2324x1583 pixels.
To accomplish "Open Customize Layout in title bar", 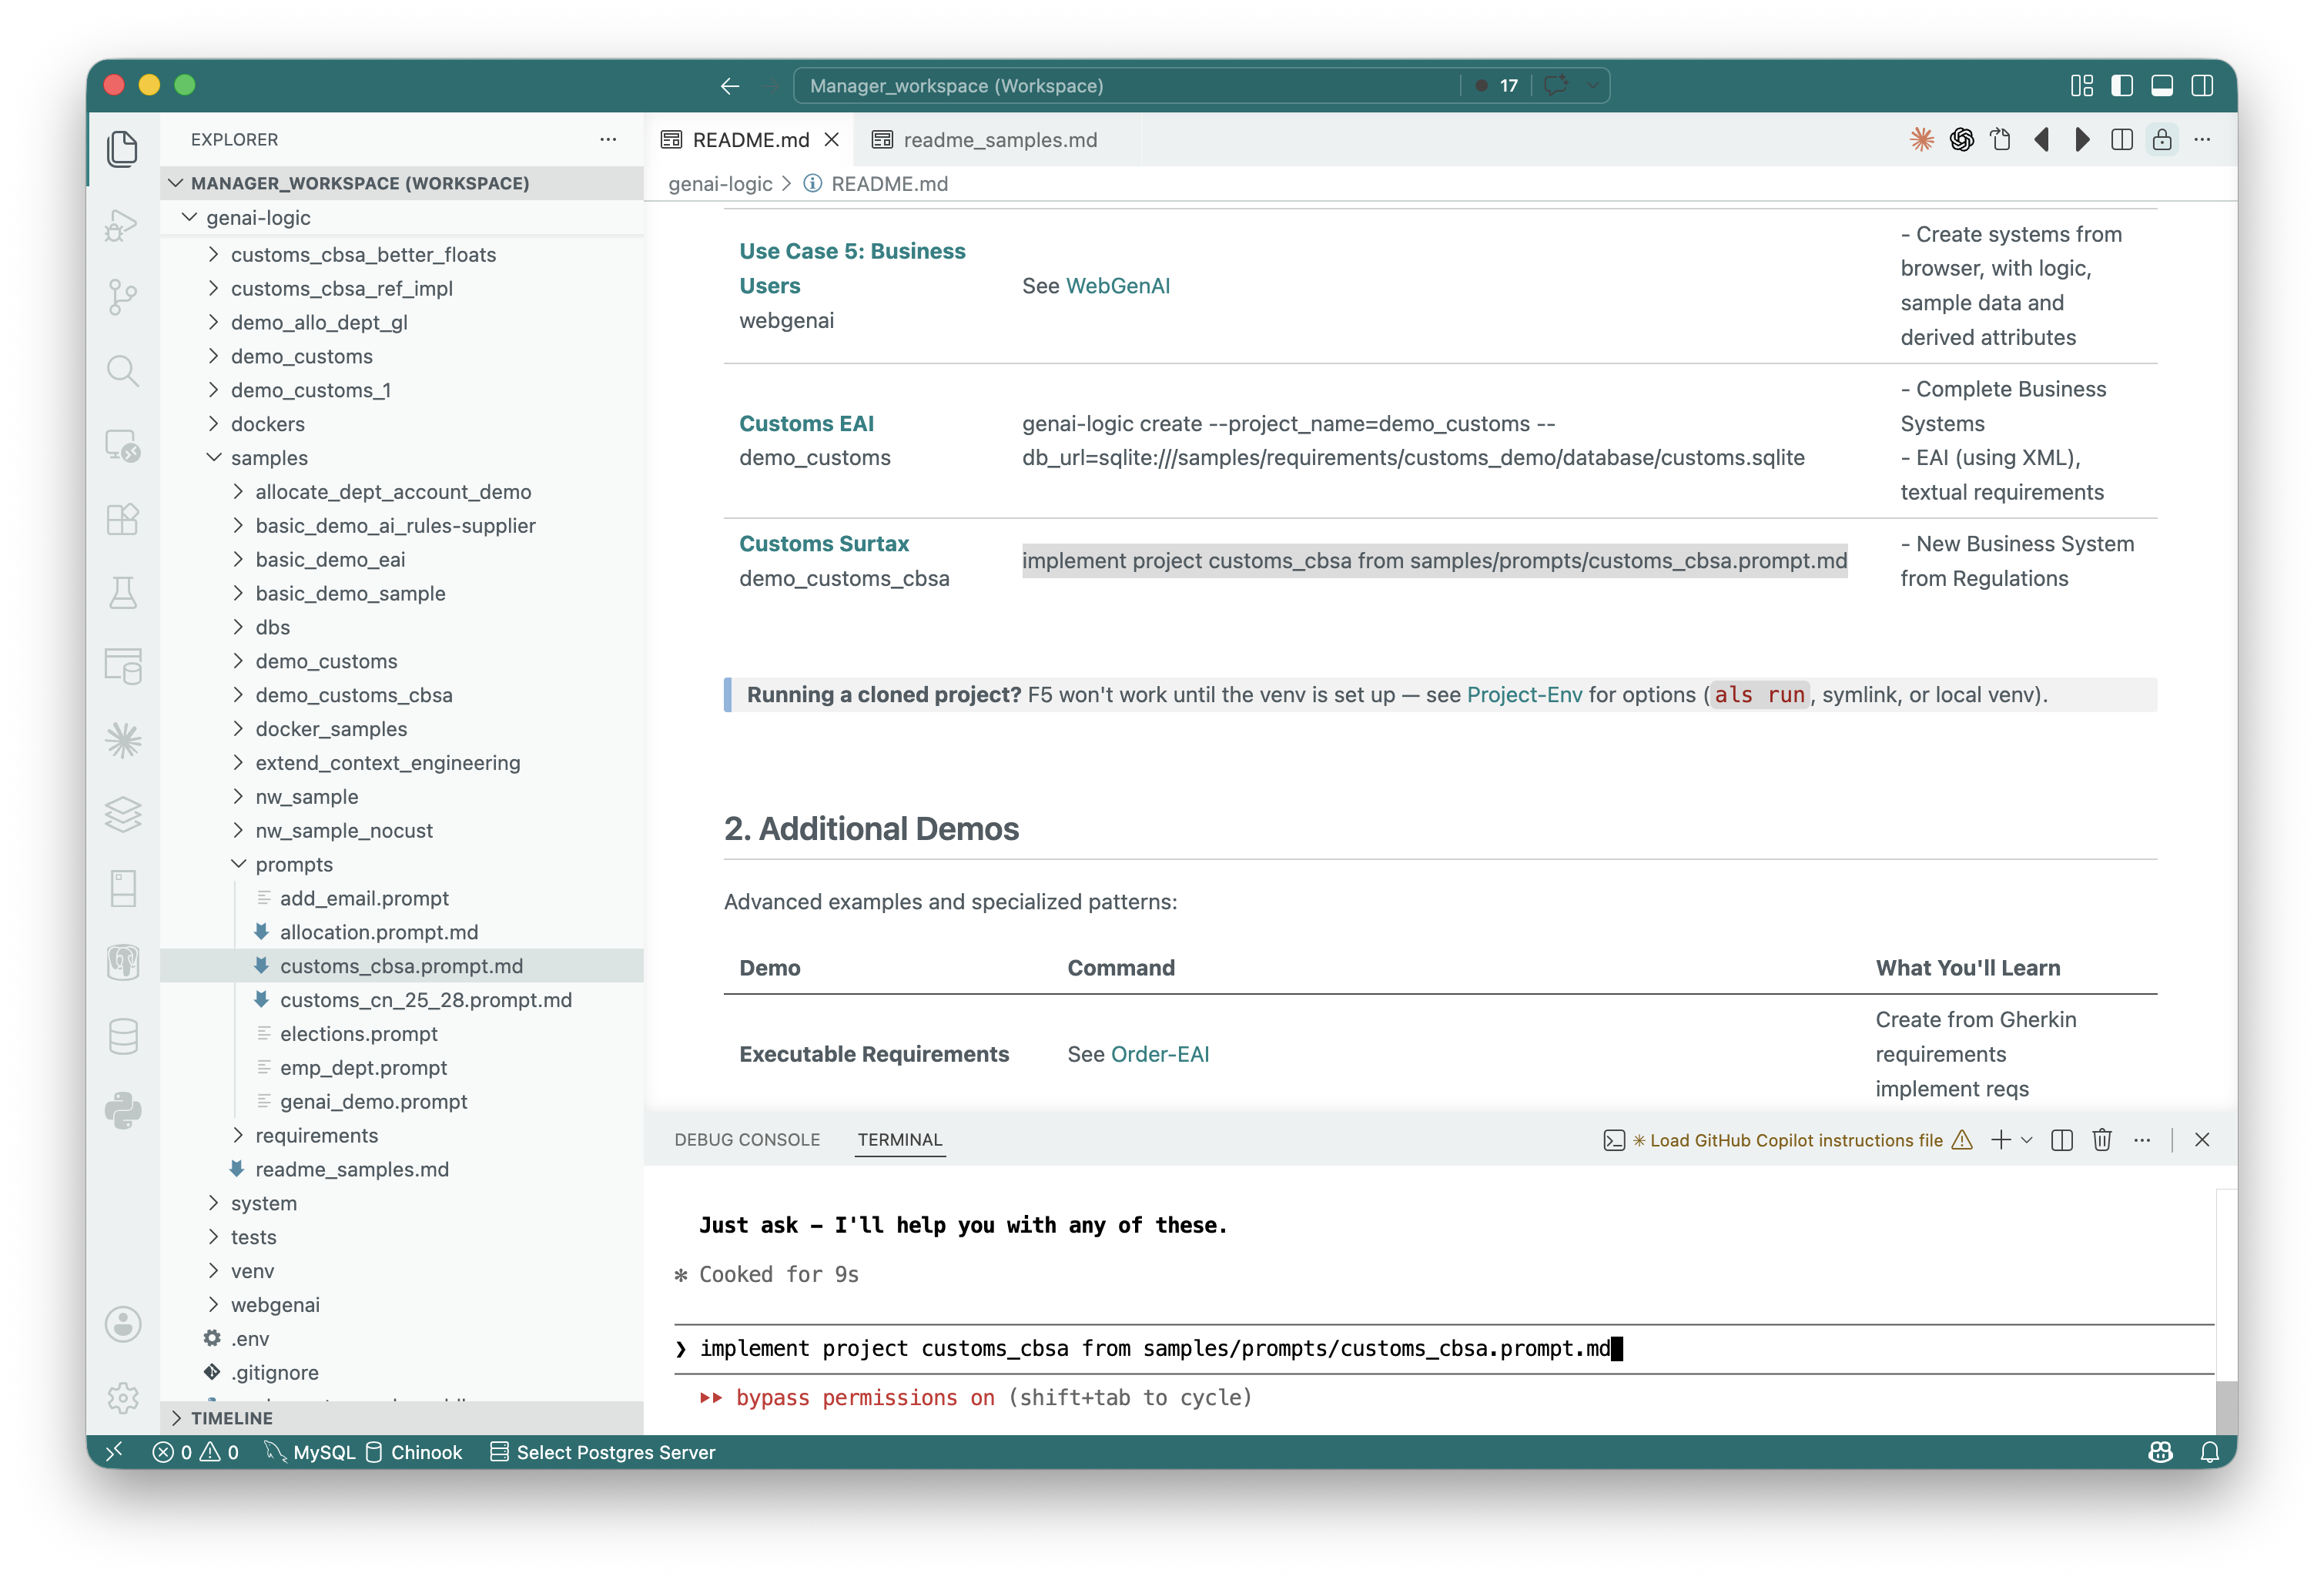I will tap(2081, 86).
